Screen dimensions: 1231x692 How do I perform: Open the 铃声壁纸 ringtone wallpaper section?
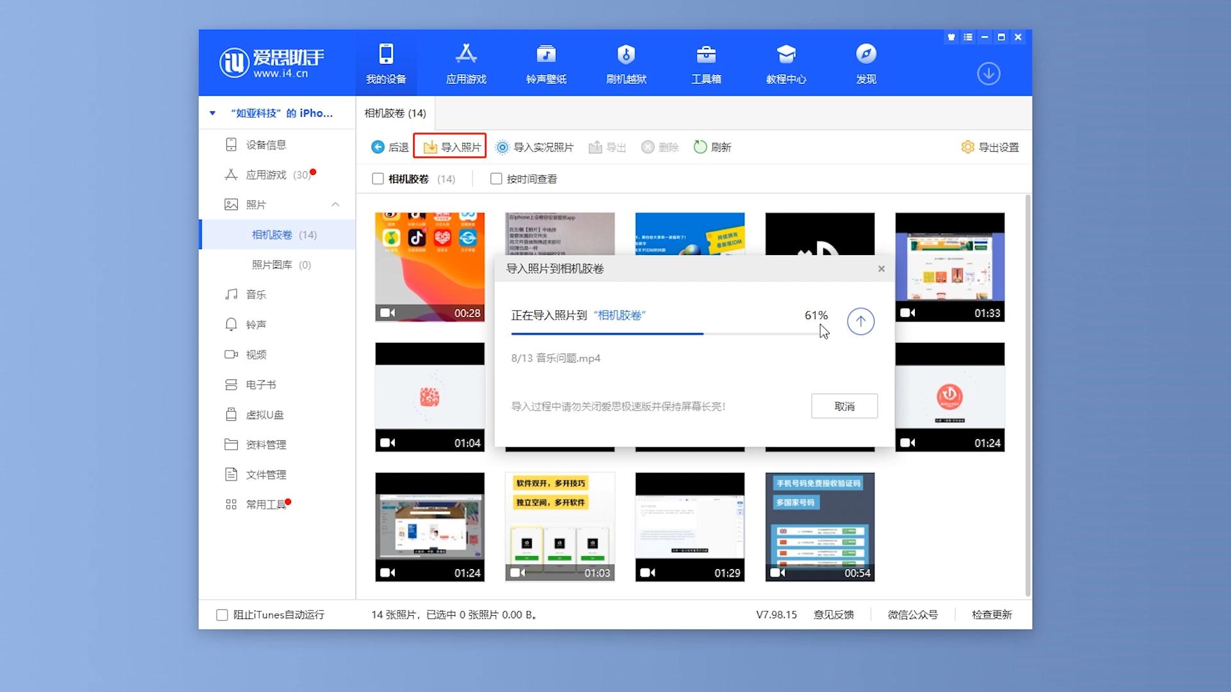pyautogui.click(x=546, y=62)
